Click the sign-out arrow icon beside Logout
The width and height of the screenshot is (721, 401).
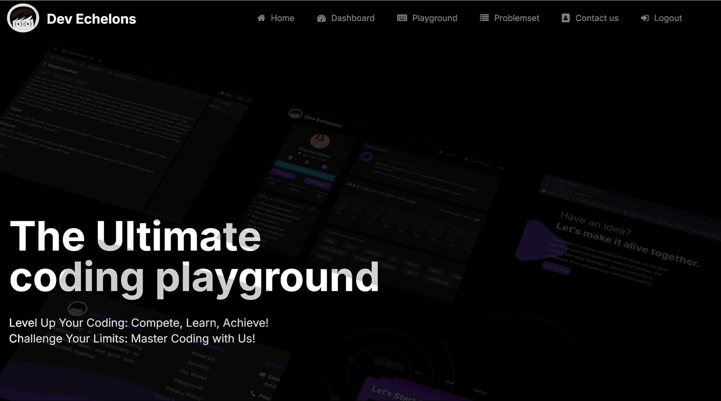[645, 18]
